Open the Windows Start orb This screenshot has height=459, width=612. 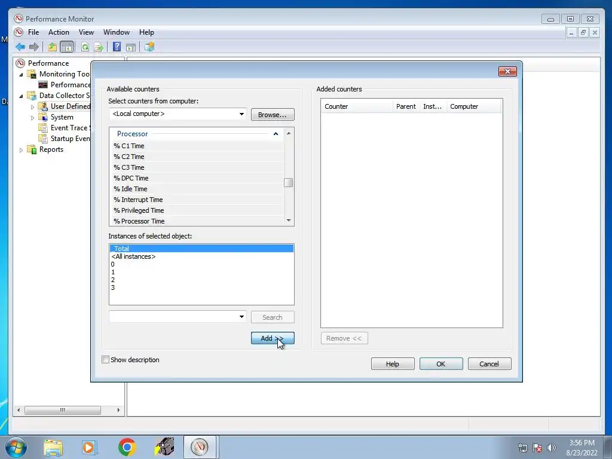click(16, 447)
